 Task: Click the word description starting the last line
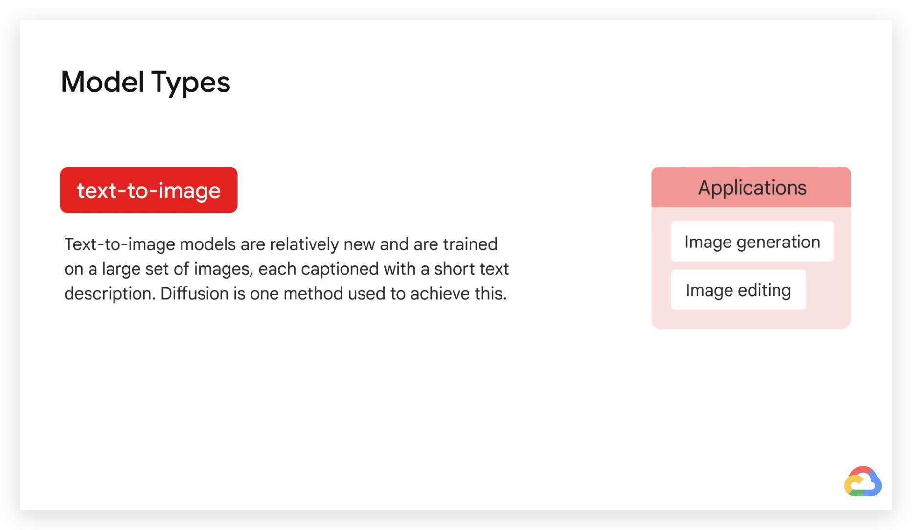tap(110, 294)
